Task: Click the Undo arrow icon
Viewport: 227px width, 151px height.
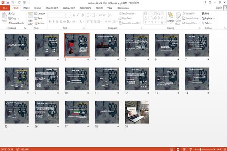Action: (13, 3)
